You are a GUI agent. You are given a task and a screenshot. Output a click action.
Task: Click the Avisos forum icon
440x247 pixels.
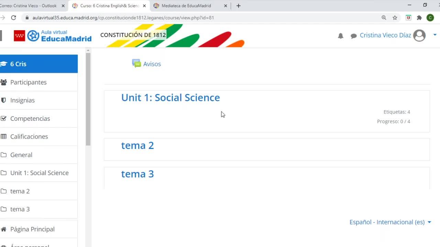tap(136, 63)
